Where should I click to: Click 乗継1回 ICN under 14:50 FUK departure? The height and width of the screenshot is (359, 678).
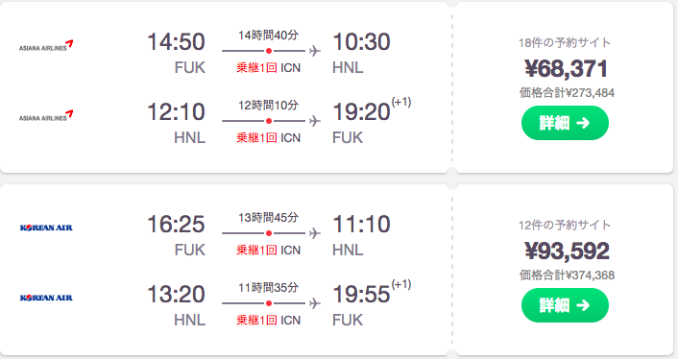pyautogui.click(x=268, y=67)
